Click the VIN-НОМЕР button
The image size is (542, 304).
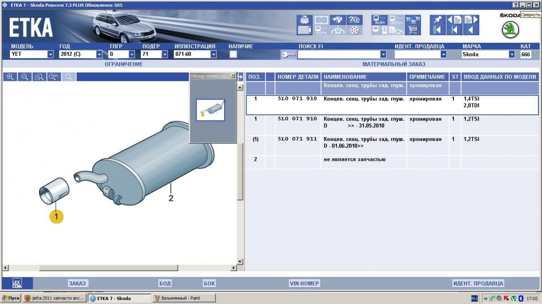click(x=304, y=283)
